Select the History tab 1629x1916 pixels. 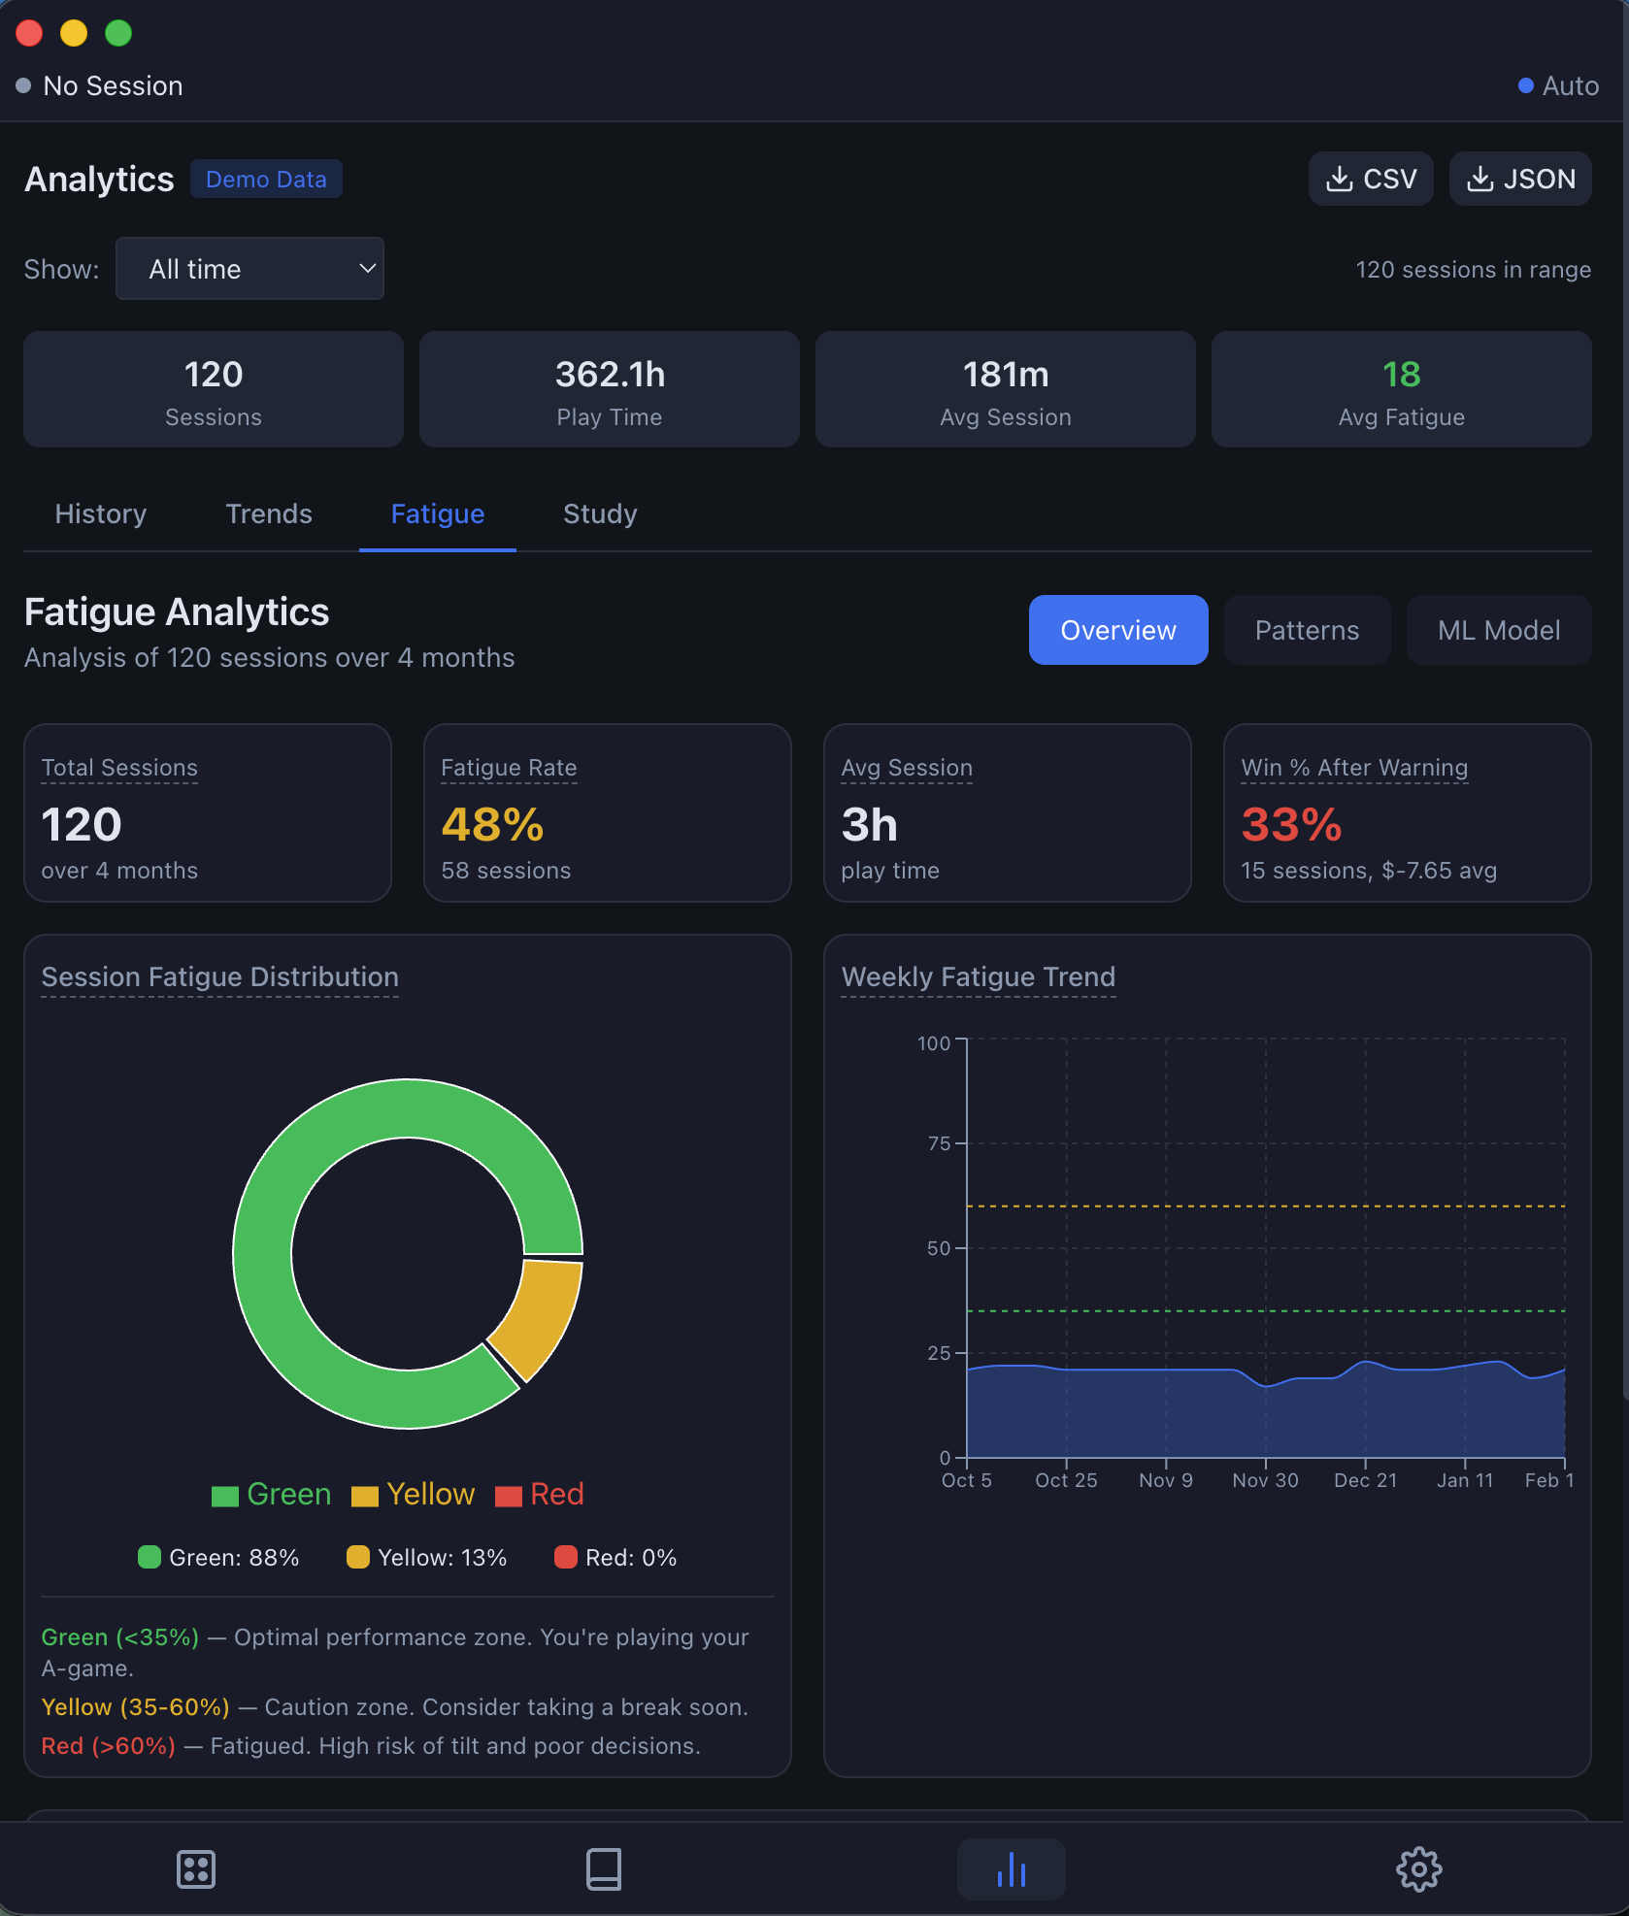(x=100, y=513)
